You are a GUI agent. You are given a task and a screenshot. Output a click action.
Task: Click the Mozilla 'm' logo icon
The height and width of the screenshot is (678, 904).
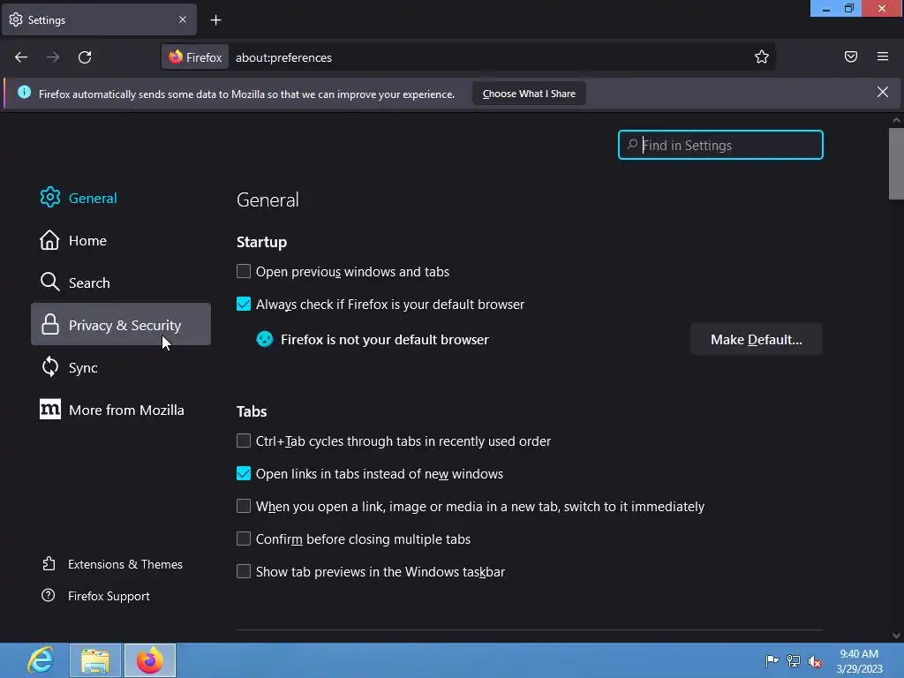click(x=50, y=410)
